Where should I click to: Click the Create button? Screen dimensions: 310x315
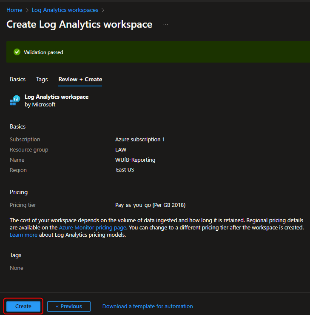click(x=23, y=306)
